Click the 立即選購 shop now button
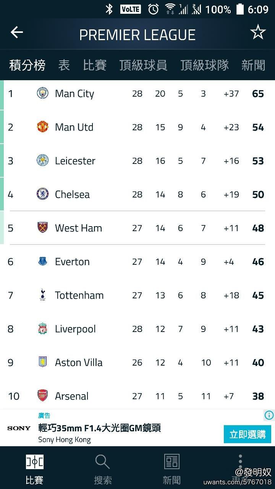 point(247,434)
